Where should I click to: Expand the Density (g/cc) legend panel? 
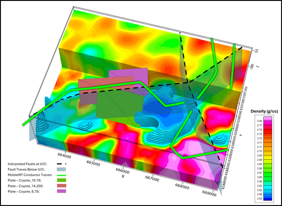pyautogui.click(x=264, y=111)
